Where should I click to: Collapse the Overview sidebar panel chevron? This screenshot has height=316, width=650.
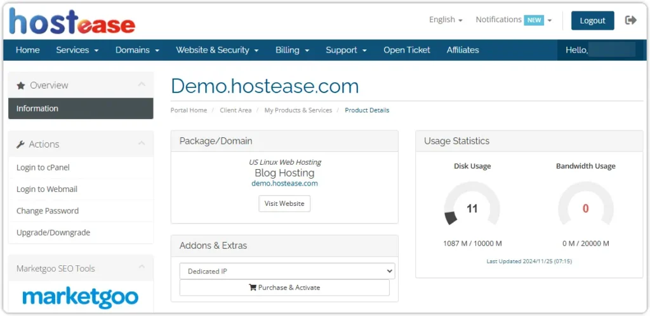pyautogui.click(x=142, y=85)
